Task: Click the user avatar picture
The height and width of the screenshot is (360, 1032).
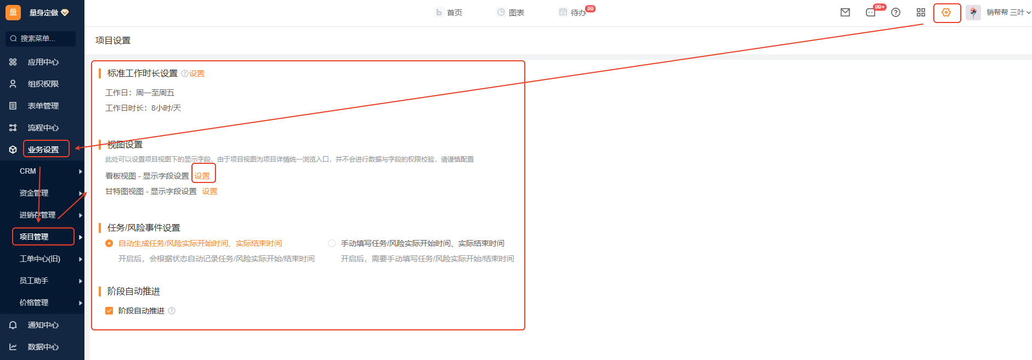Action: [973, 13]
